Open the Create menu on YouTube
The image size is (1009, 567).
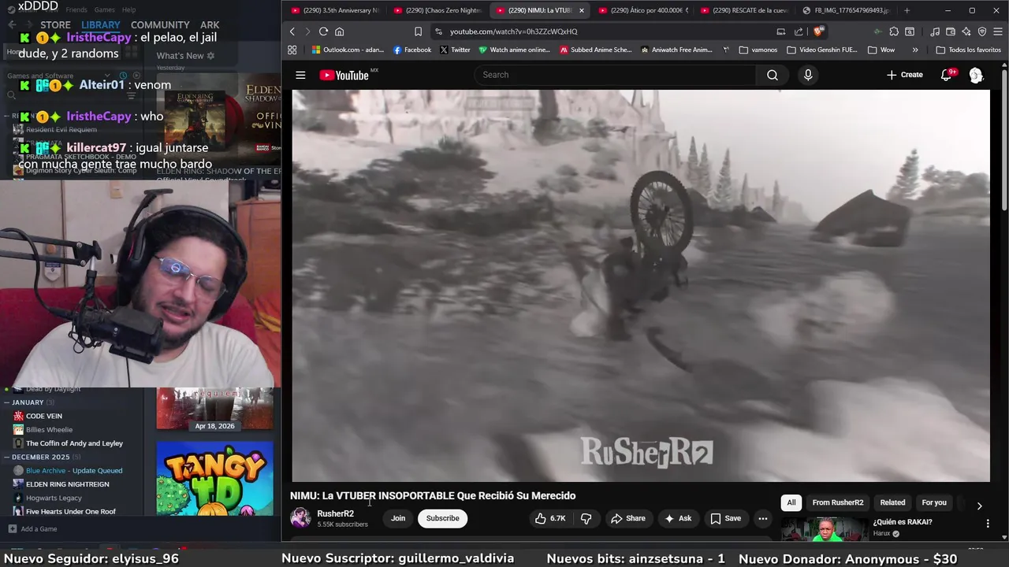coord(904,75)
